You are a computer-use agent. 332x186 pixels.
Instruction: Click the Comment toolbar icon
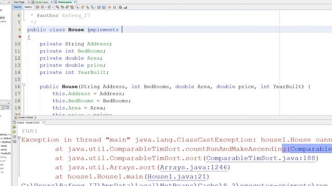pyautogui.click(x=120, y=7)
